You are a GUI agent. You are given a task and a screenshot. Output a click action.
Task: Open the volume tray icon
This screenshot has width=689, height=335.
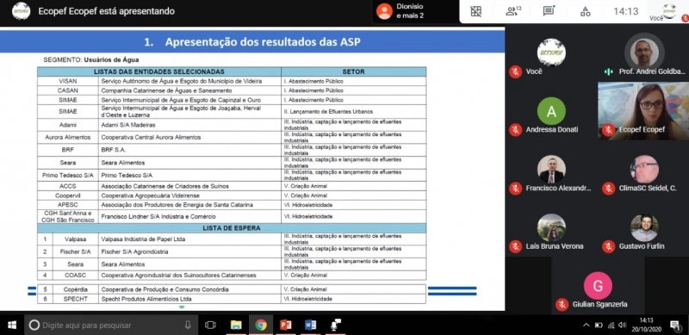point(622,325)
